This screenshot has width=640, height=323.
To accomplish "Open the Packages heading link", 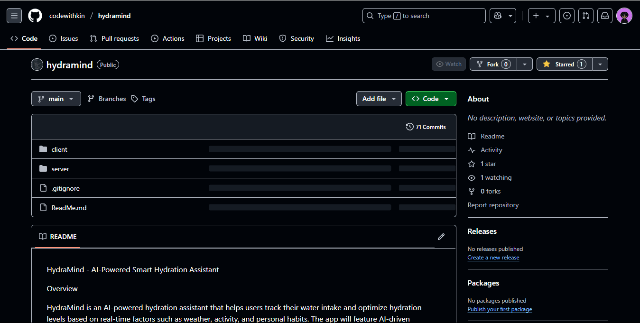I will click(483, 283).
